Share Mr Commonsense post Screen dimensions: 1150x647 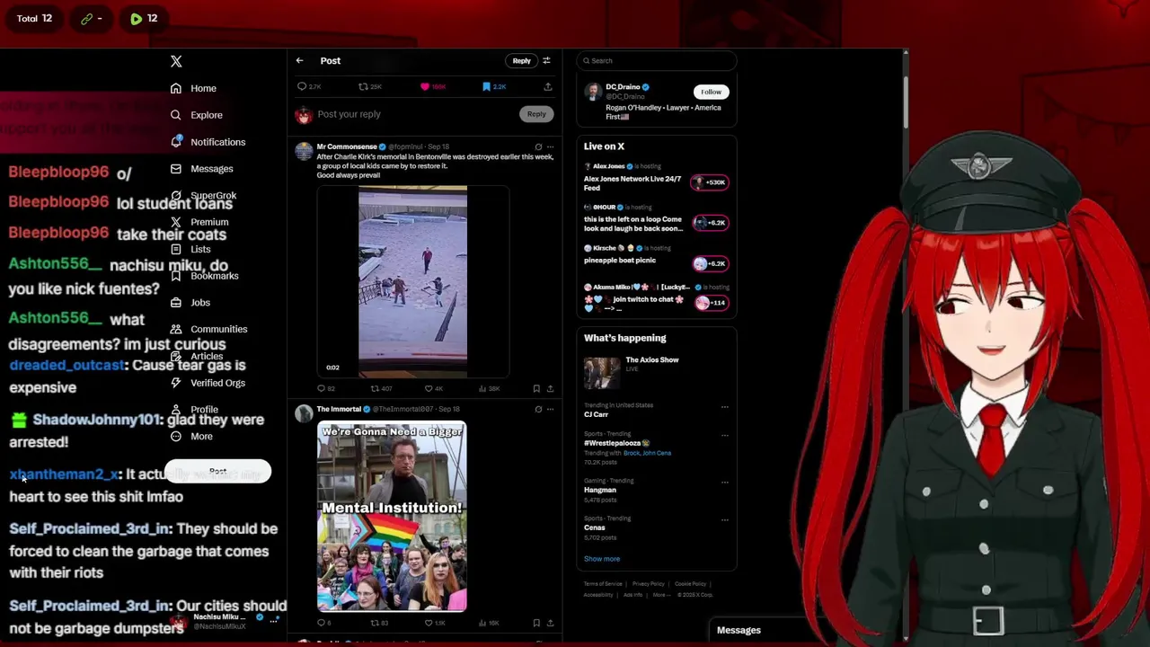[x=550, y=388]
